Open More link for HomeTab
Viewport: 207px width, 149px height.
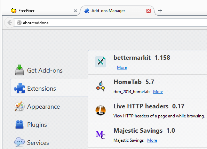158,92
